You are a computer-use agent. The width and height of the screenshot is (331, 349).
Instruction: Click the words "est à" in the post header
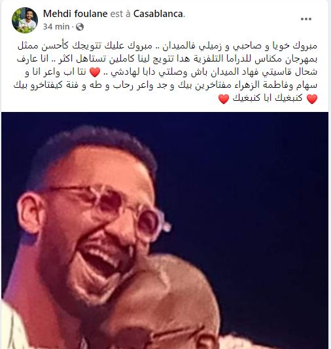(x=120, y=14)
